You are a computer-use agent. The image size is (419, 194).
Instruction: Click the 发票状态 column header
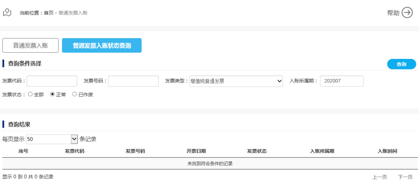coord(256,151)
